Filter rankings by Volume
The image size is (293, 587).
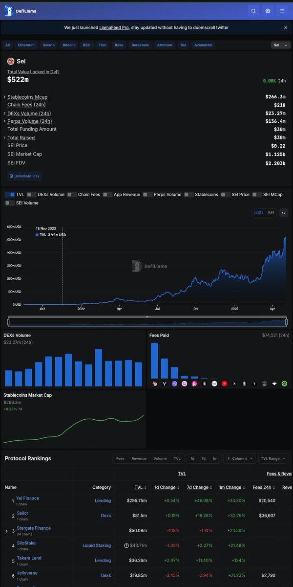[160, 458]
